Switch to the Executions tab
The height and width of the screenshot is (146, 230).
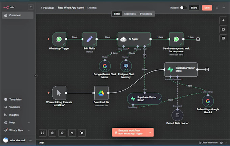coord(130,14)
